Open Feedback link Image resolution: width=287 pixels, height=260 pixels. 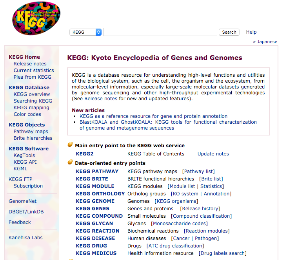pyautogui.click(x=20, y=222)
